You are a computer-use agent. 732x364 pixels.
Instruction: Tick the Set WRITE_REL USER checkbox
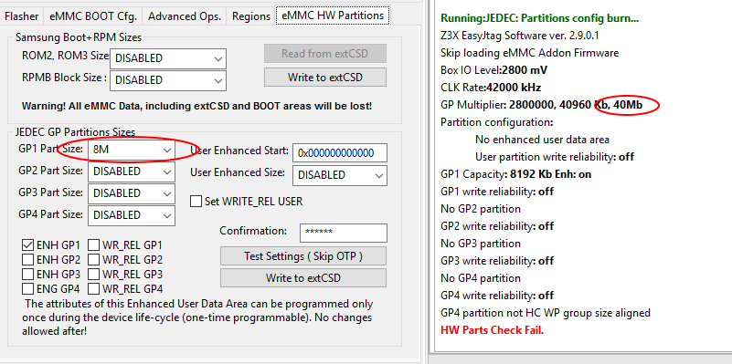(x=196, y=202)
